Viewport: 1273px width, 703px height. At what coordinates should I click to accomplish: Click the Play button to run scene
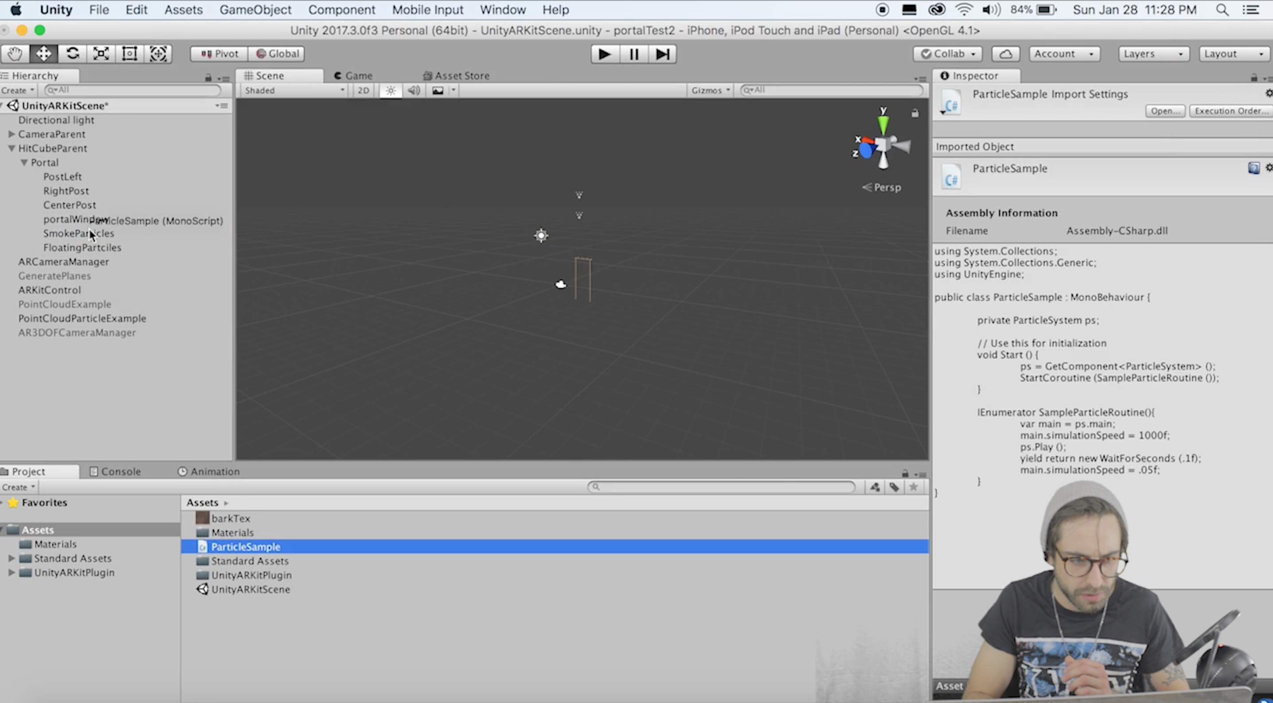604,54
